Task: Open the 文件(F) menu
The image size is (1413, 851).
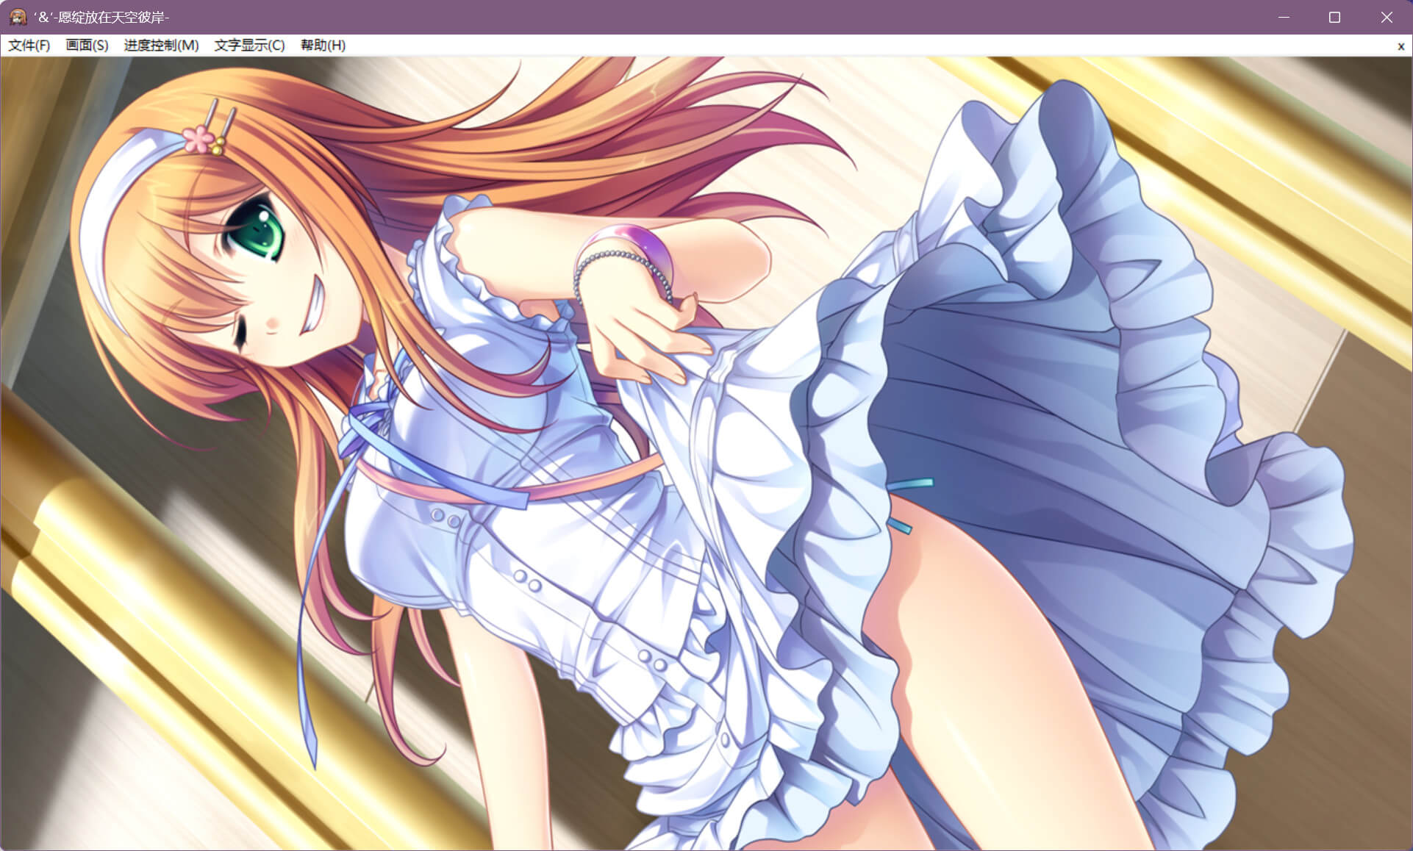Action: pos(29,46)
